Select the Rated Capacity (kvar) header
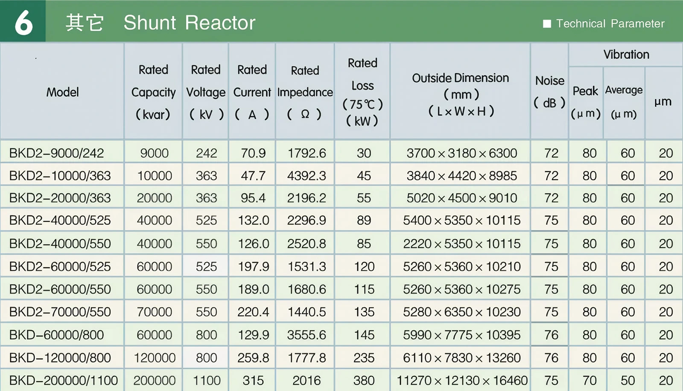Viewport: 683px width, 391px height. point(153,92)
